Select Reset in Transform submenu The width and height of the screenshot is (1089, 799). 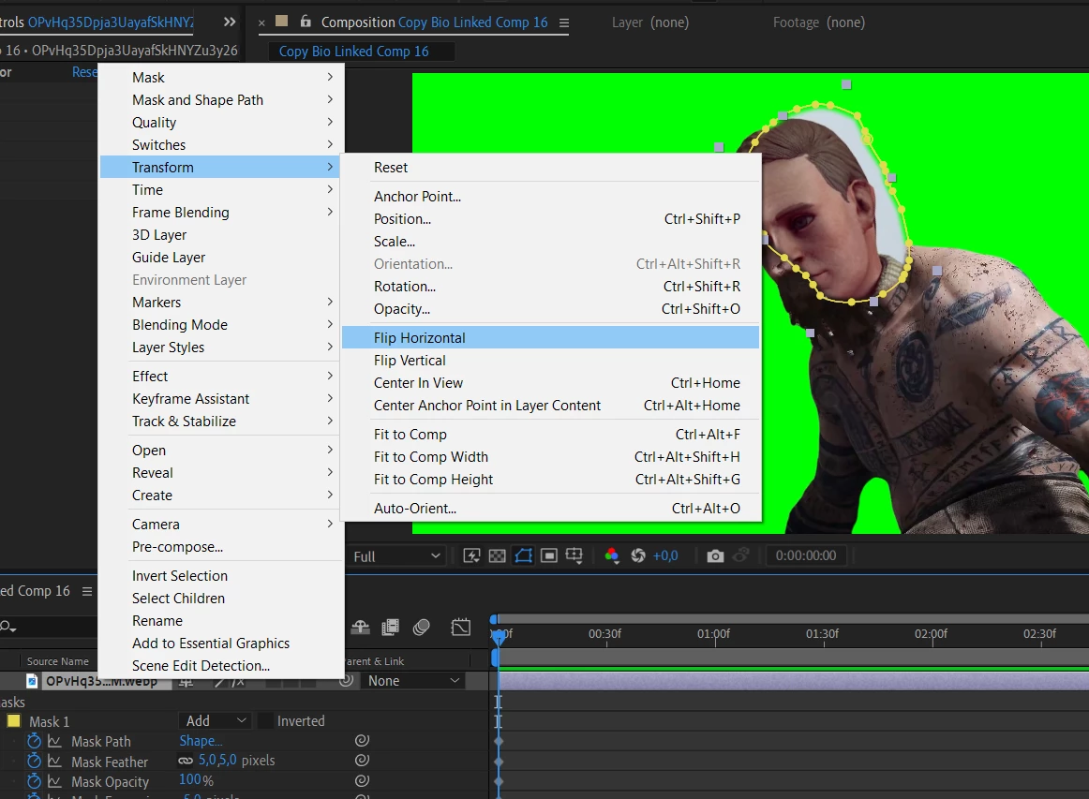click(x=551, y=168)
